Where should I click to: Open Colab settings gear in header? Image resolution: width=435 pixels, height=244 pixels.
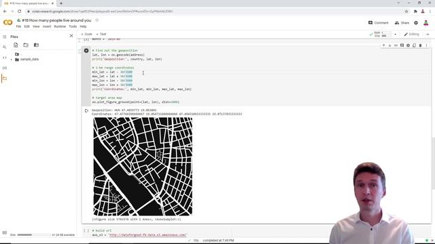[416, 23]
